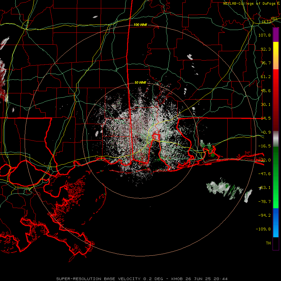Click the -78.7 value on the velocity scale

[x=264, y=202]
